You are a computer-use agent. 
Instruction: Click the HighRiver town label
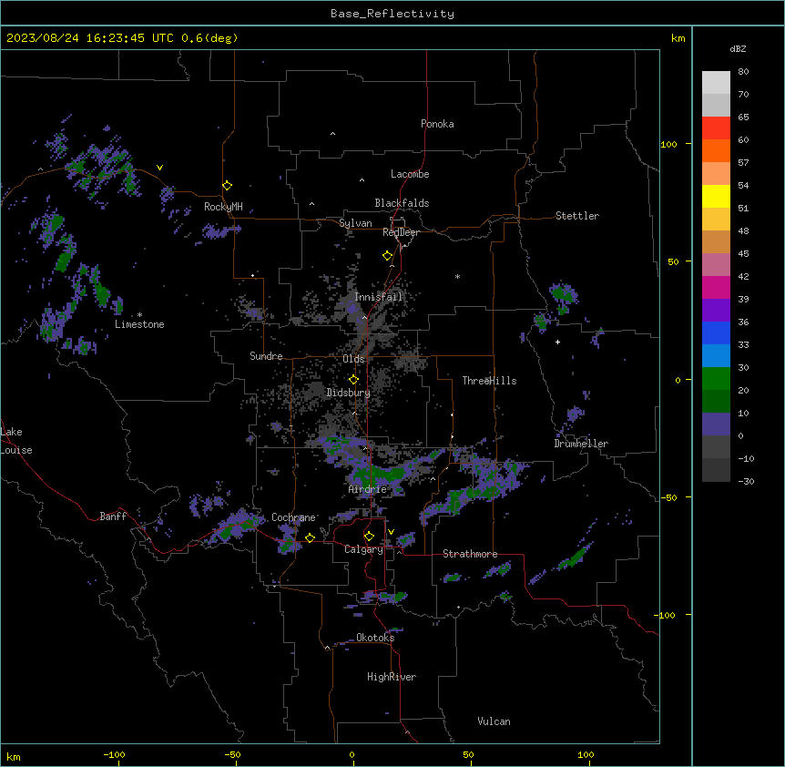click(x=392, y=677)
